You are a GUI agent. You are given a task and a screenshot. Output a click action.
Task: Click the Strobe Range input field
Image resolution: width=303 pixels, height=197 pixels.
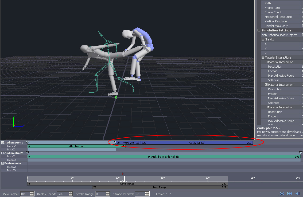[100, 194]
